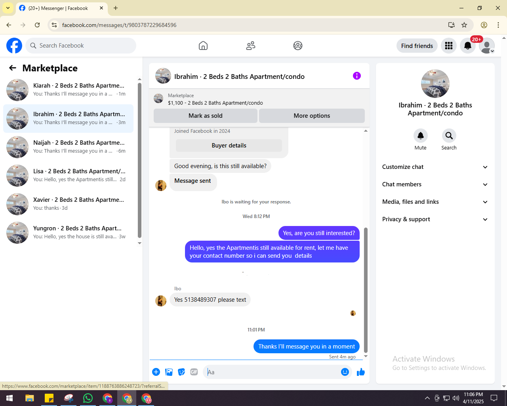Click Ibrahim chat header title
The height and width of the screenshot is (406, 507).
239,77
